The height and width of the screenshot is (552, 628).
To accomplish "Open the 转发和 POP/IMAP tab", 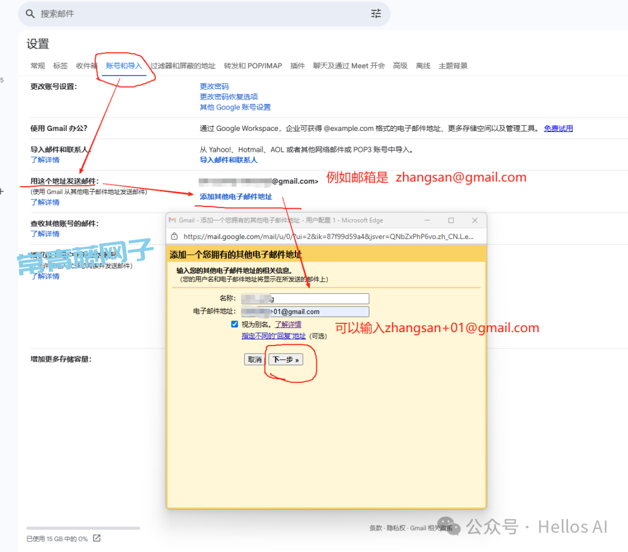I will pos(253,66).
